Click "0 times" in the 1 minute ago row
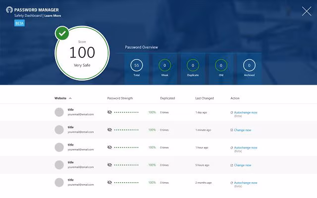This screenshot has height=198, width=317. (164, 130)
